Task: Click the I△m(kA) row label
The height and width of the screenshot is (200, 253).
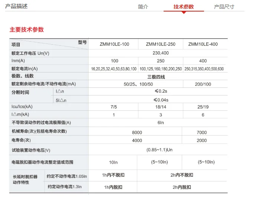Action: [x=20, y=114]
